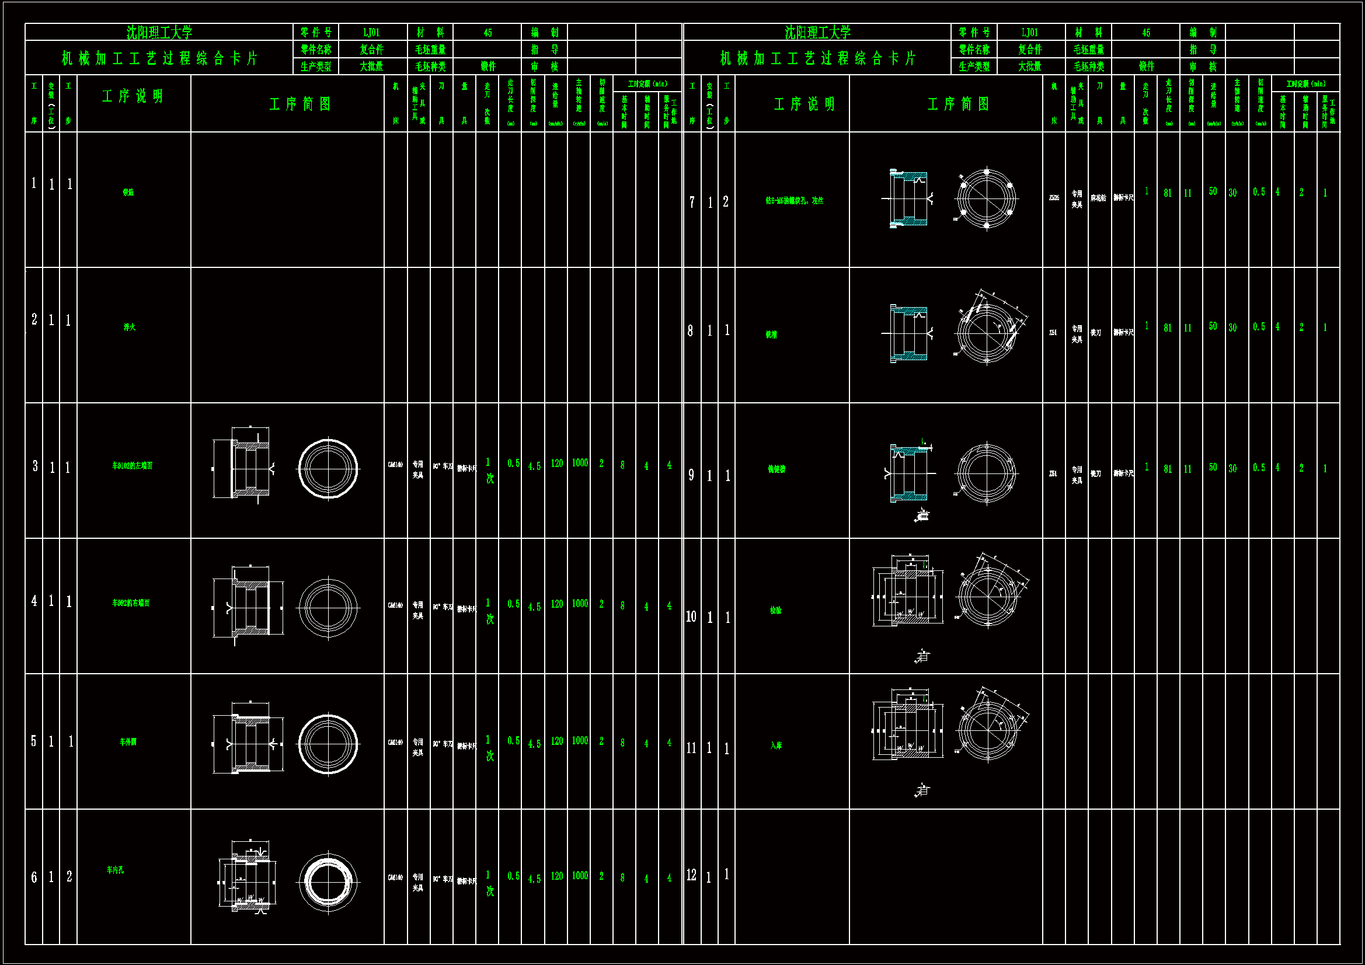Click the process number 12 cell
Viewport: 1365px width, 965px height.
pyautogui.click(x=691, y=875)
